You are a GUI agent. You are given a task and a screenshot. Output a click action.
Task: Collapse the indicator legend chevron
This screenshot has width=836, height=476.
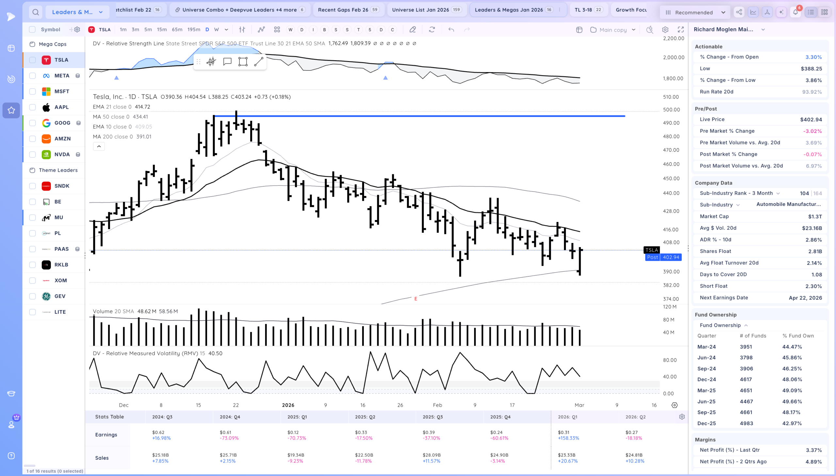click(99, 147)
